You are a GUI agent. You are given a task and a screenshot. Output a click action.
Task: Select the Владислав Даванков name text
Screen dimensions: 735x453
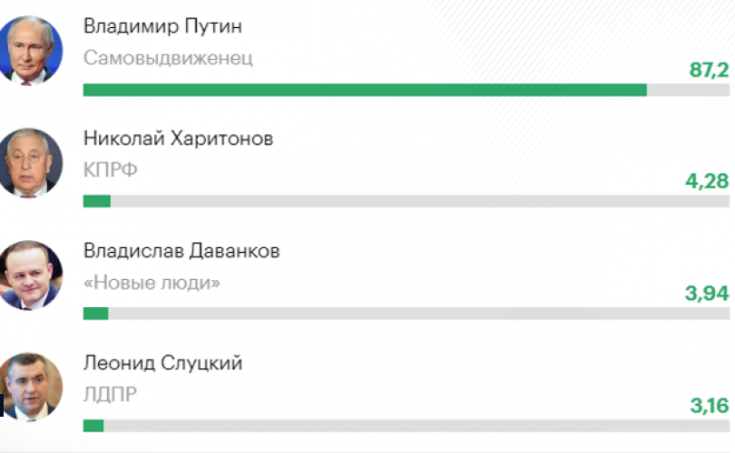pyautogui.click(x=181, y=251)
